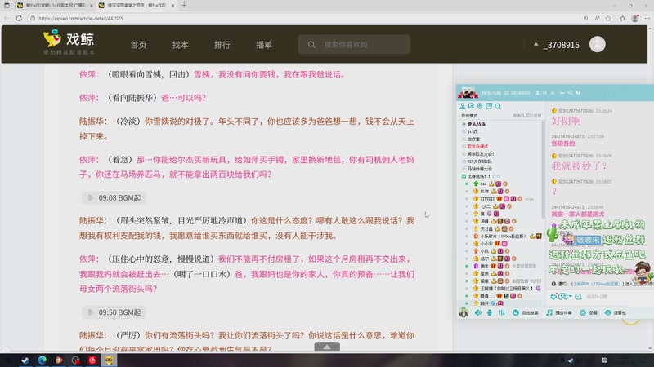Collapse the 比赛现场 channel
This screenshot has height=367, width=654.
[464, 176]
